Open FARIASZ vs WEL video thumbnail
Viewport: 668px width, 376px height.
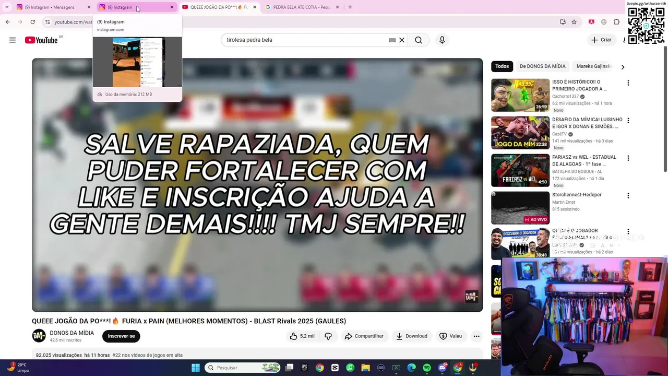coord(520,170)
